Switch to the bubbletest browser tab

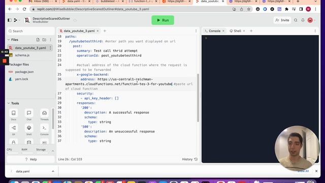(x=110, y=2)
